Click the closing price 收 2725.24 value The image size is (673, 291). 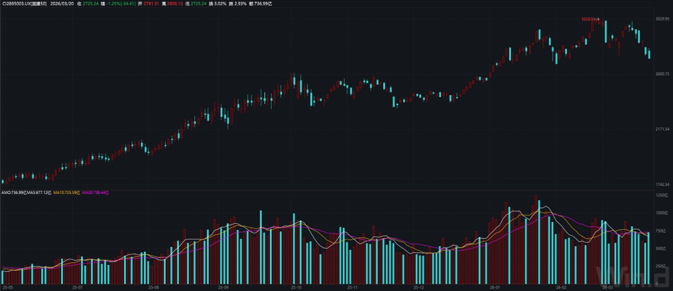tap(88, 4)
